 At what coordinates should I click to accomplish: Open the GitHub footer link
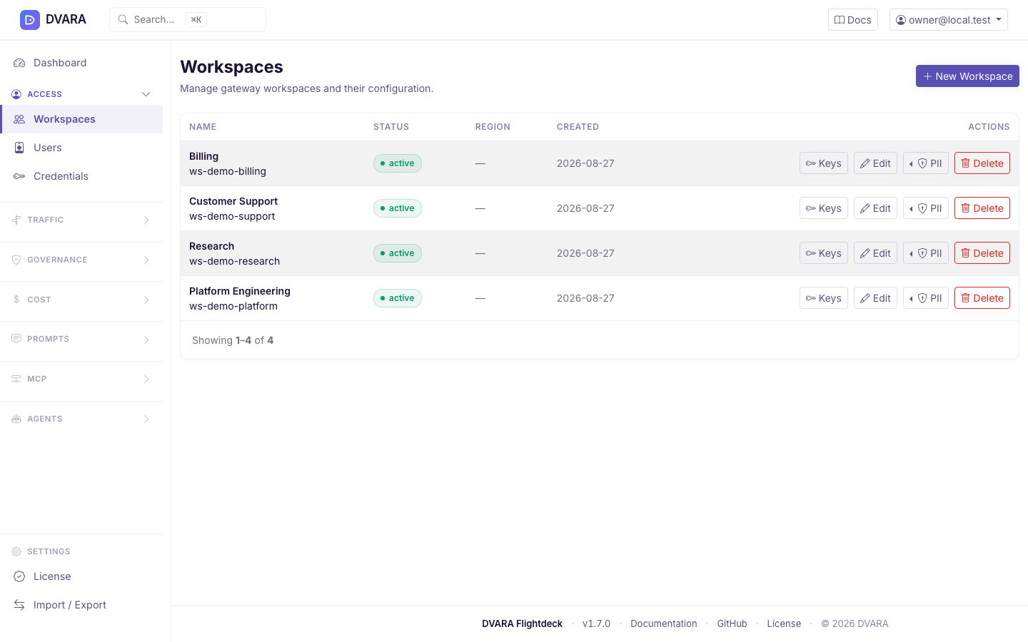732,623
